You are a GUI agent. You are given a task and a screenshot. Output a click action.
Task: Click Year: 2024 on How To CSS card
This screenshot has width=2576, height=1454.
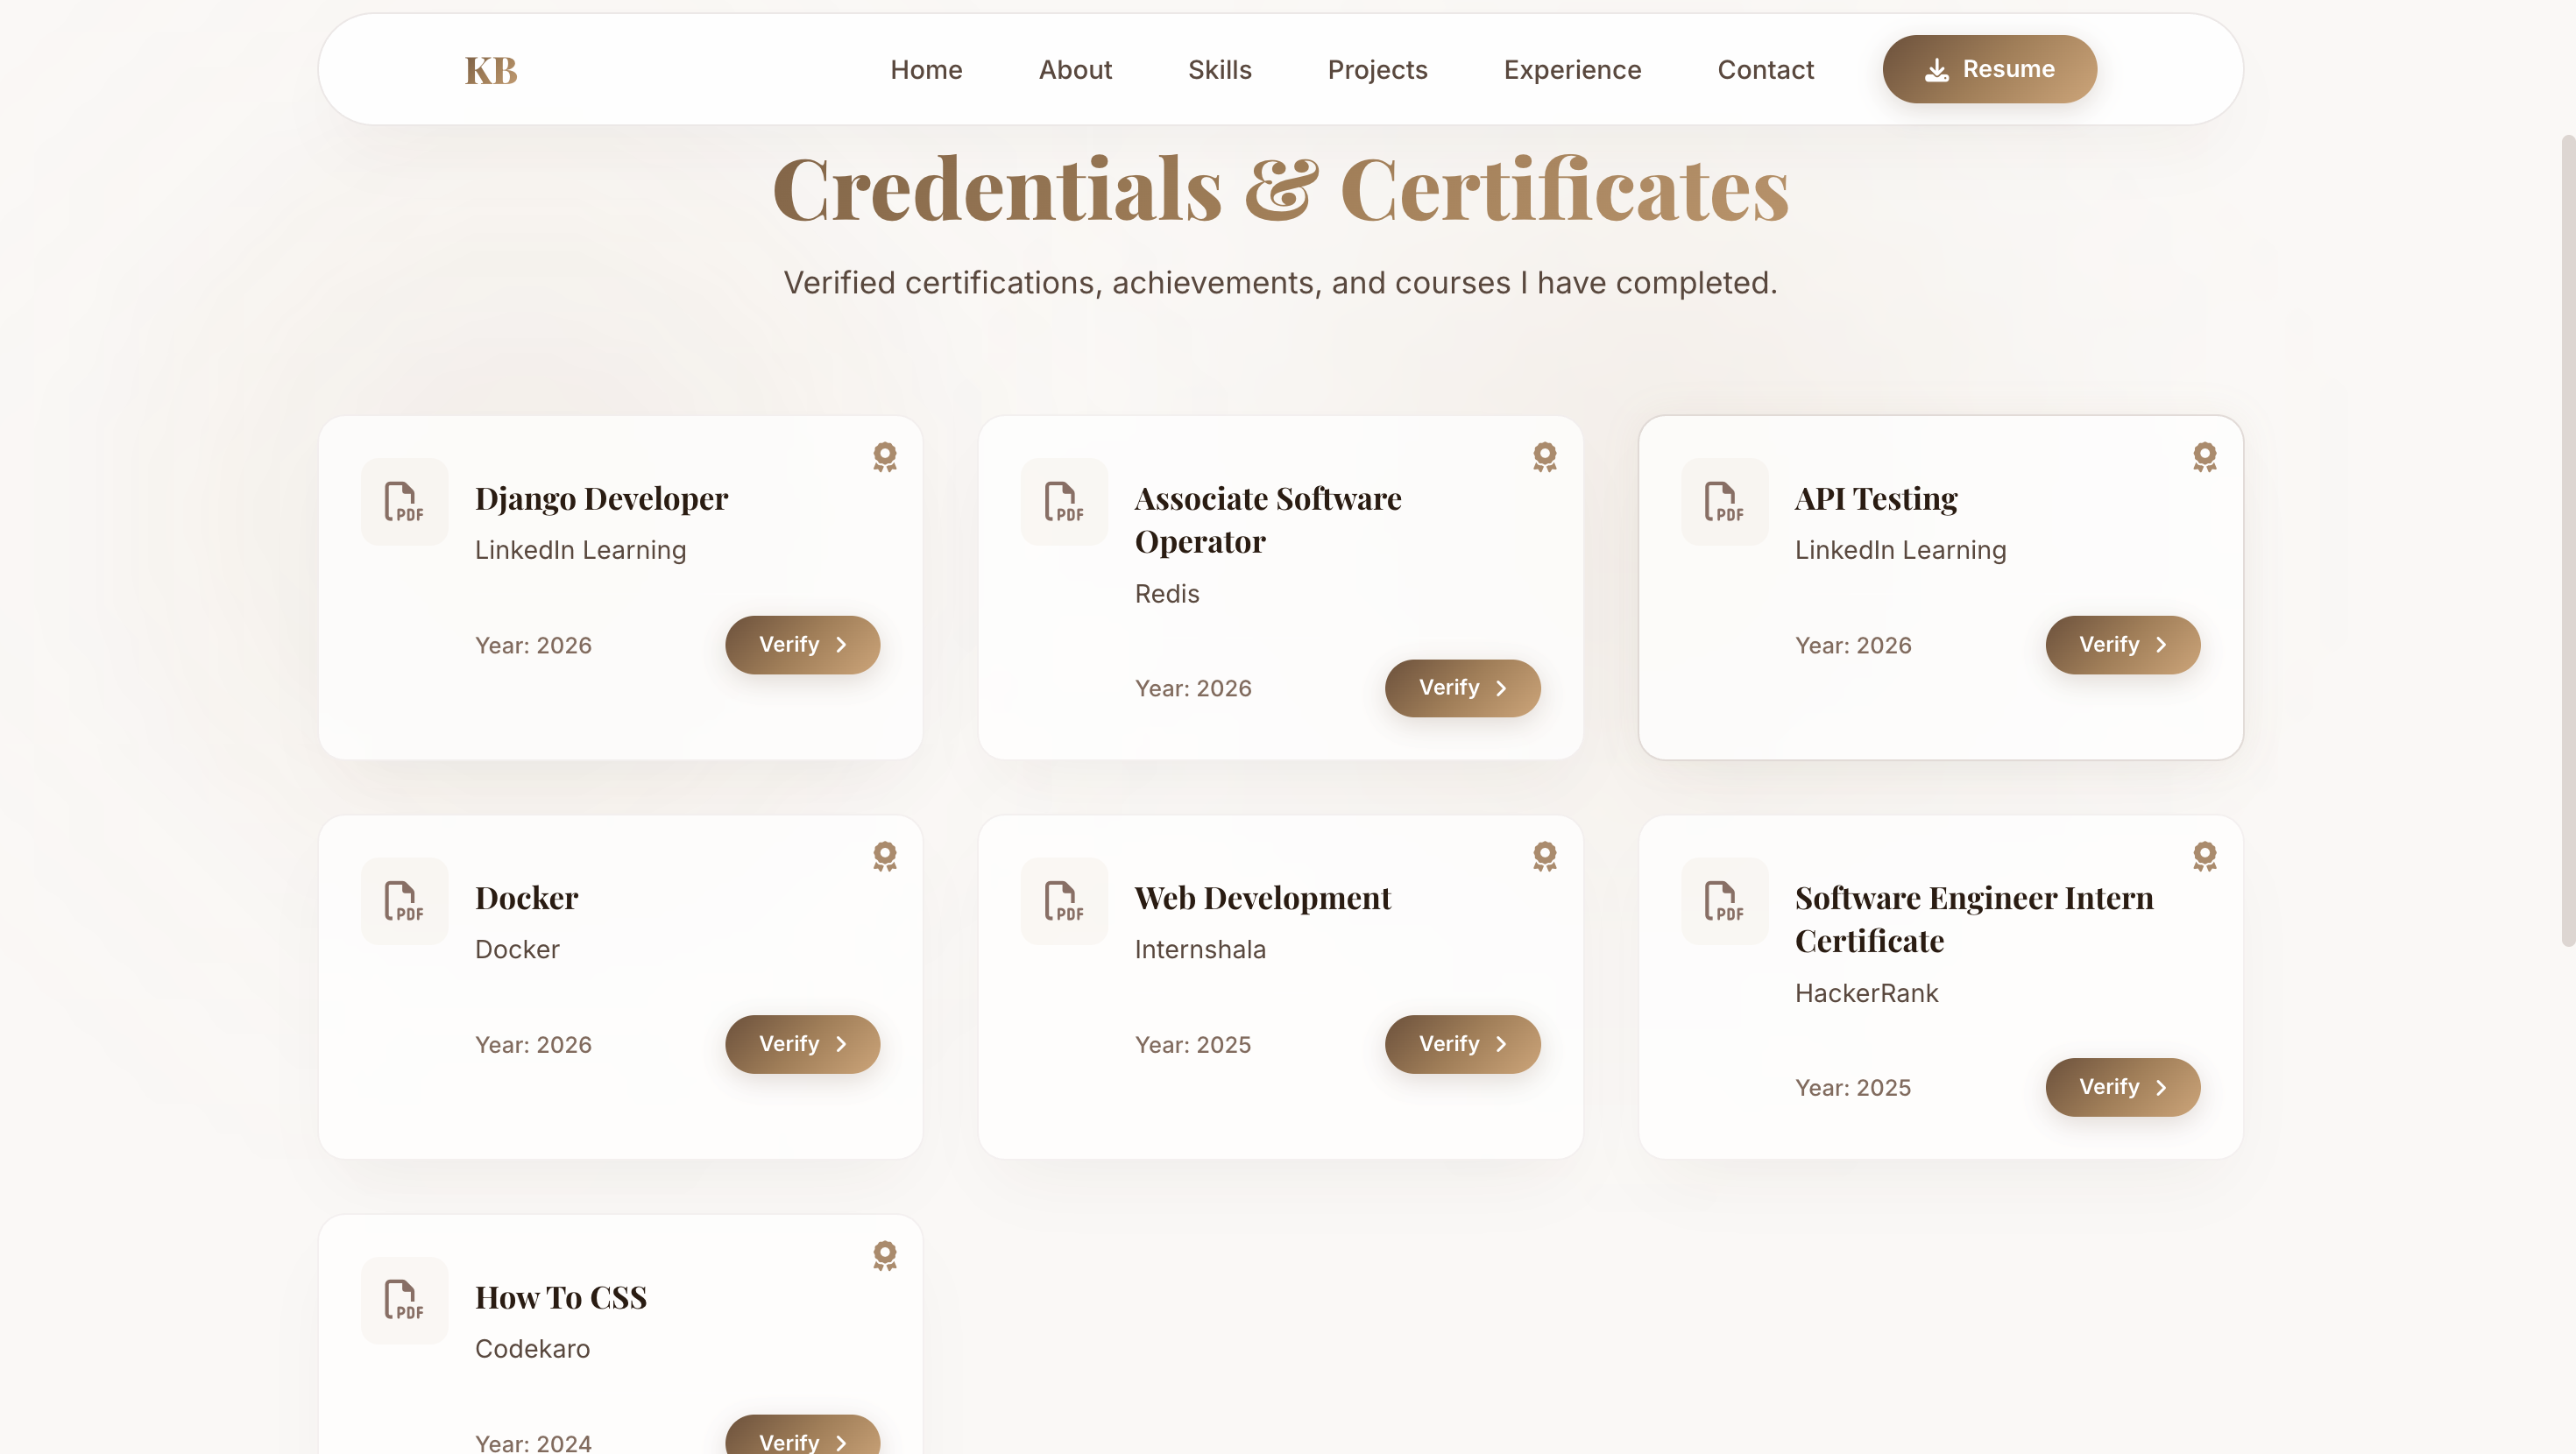(532, 1443)
